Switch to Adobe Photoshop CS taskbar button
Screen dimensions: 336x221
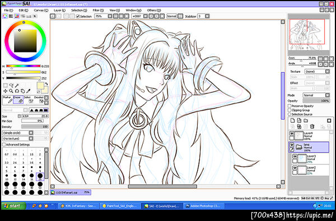[x=204, y=206]
